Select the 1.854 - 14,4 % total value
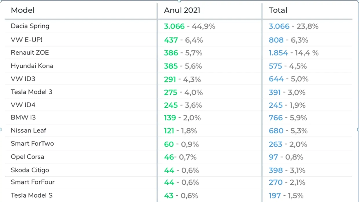 click(x=294, y=53)
